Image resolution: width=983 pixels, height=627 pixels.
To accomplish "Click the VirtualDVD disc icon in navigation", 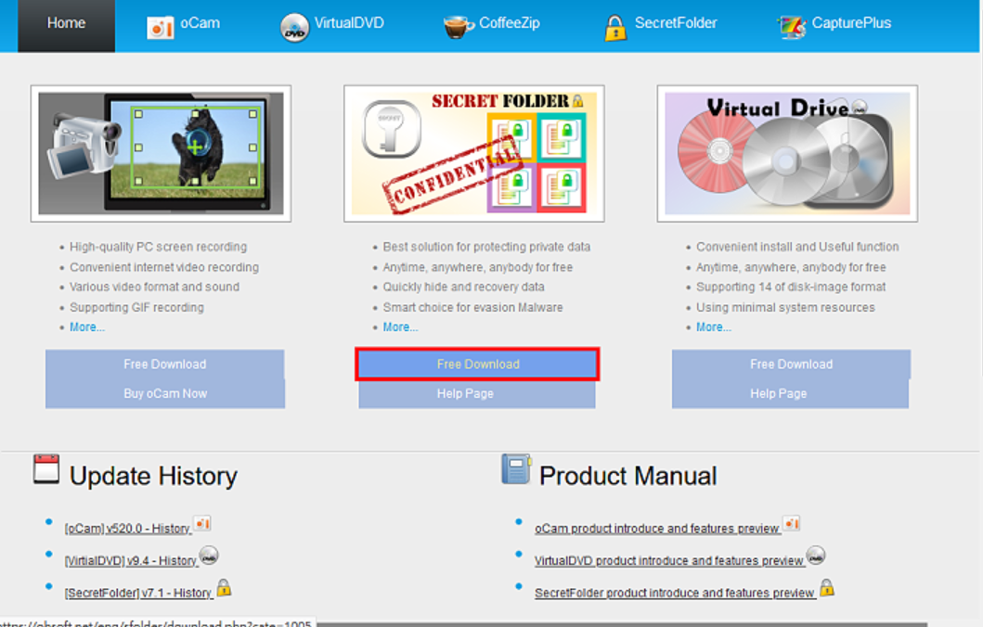I will tap(294, 28).
